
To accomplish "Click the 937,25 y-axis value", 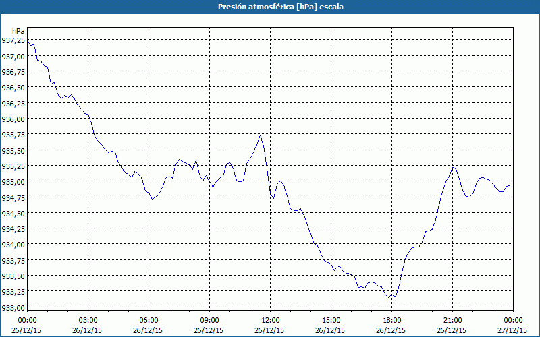I will pos(13,40).
